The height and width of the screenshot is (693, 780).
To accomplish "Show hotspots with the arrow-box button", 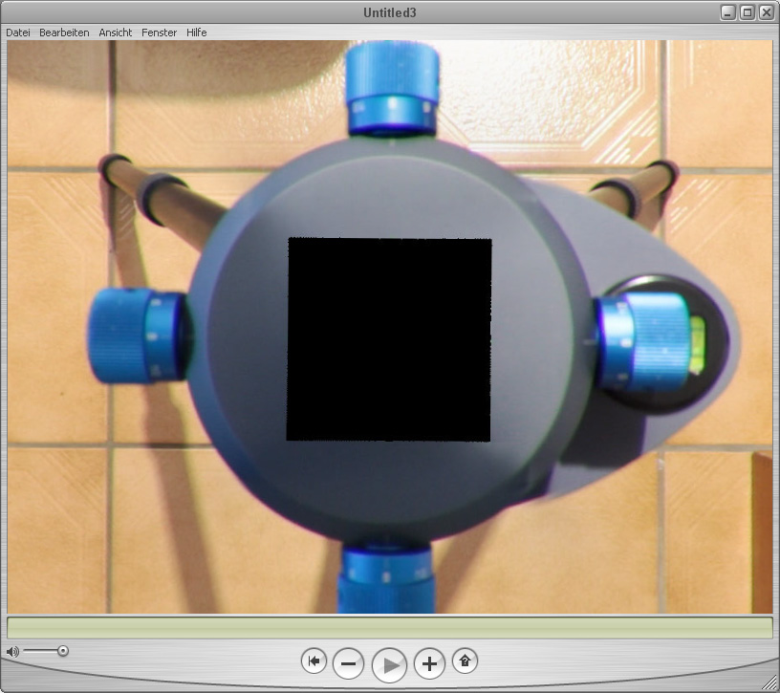I will click(465, 661).
